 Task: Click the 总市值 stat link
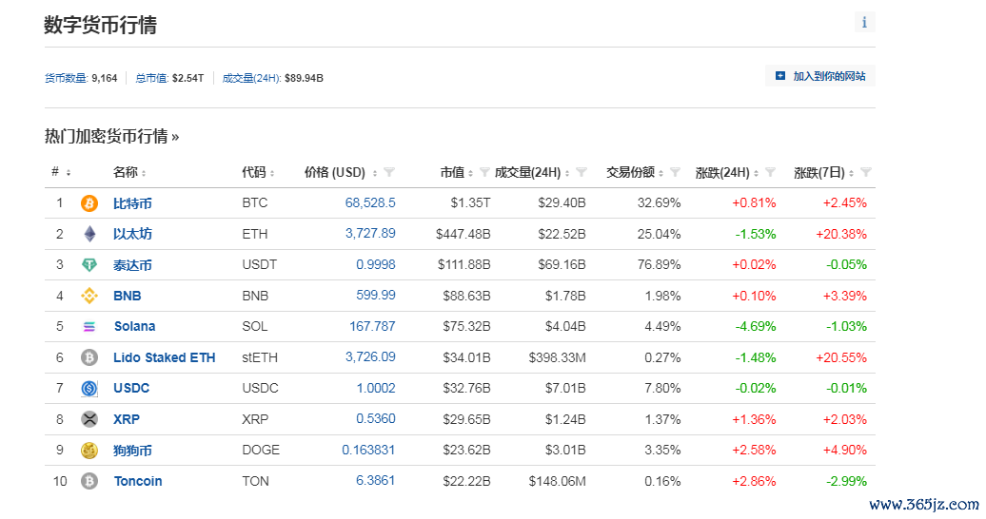[x=152, y=78]
